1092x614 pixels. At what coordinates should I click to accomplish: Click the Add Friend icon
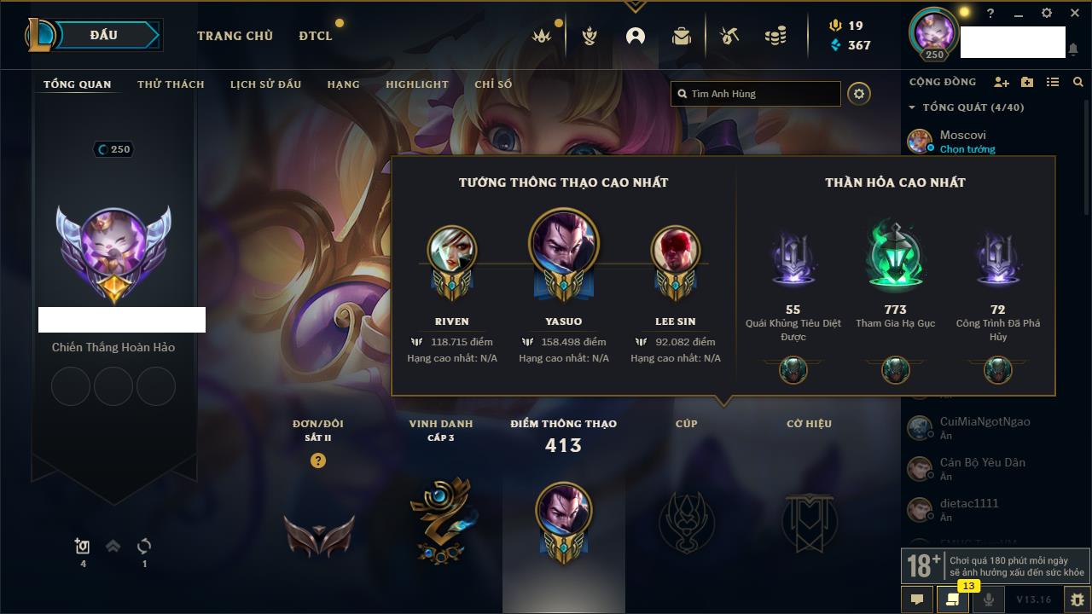pos(1002,82)
